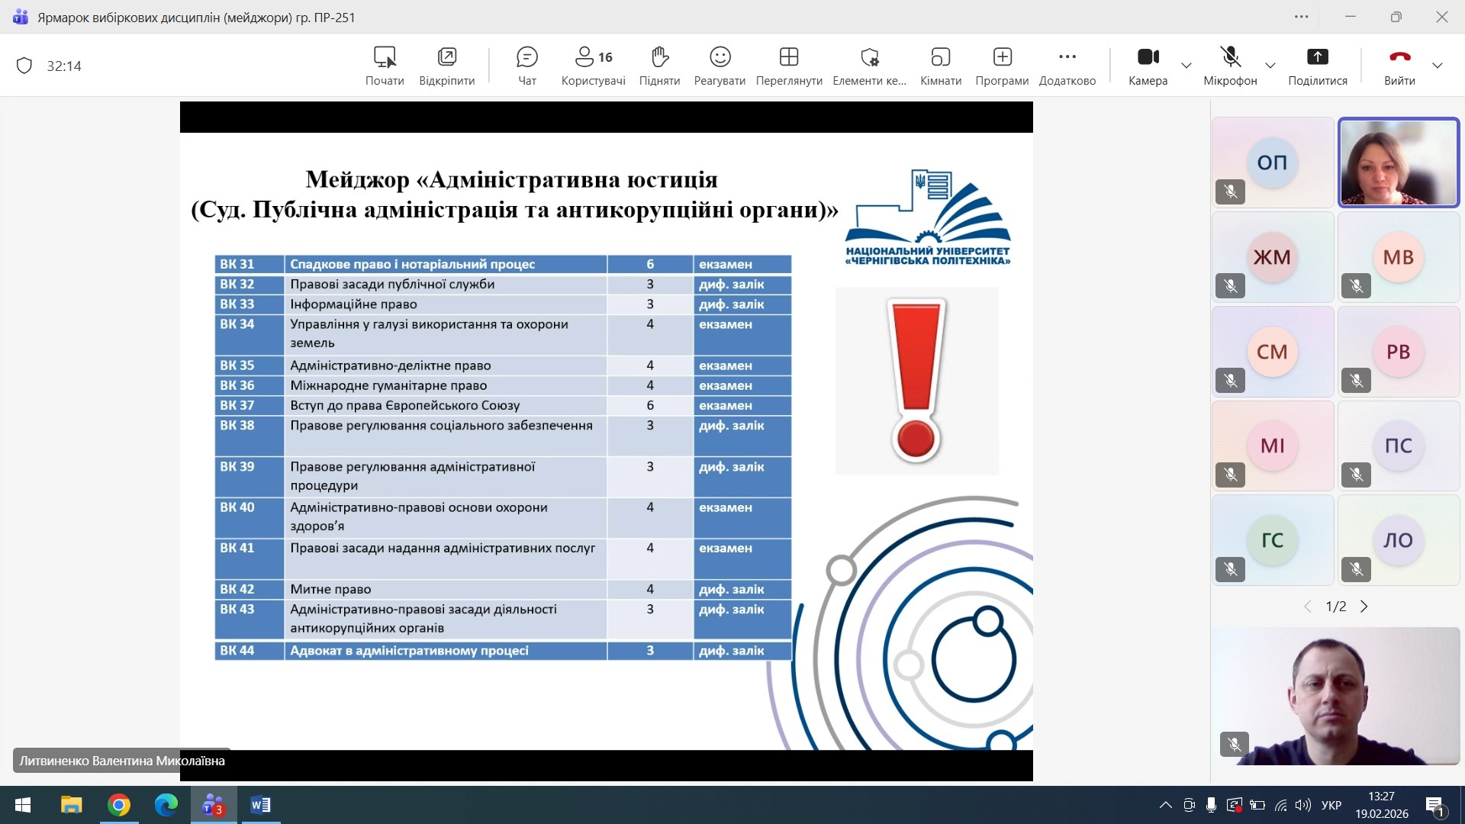Click Почати pop-out icon
Image resolution: width=1465 pixels, height=824 pixels.
pos(385,65)
